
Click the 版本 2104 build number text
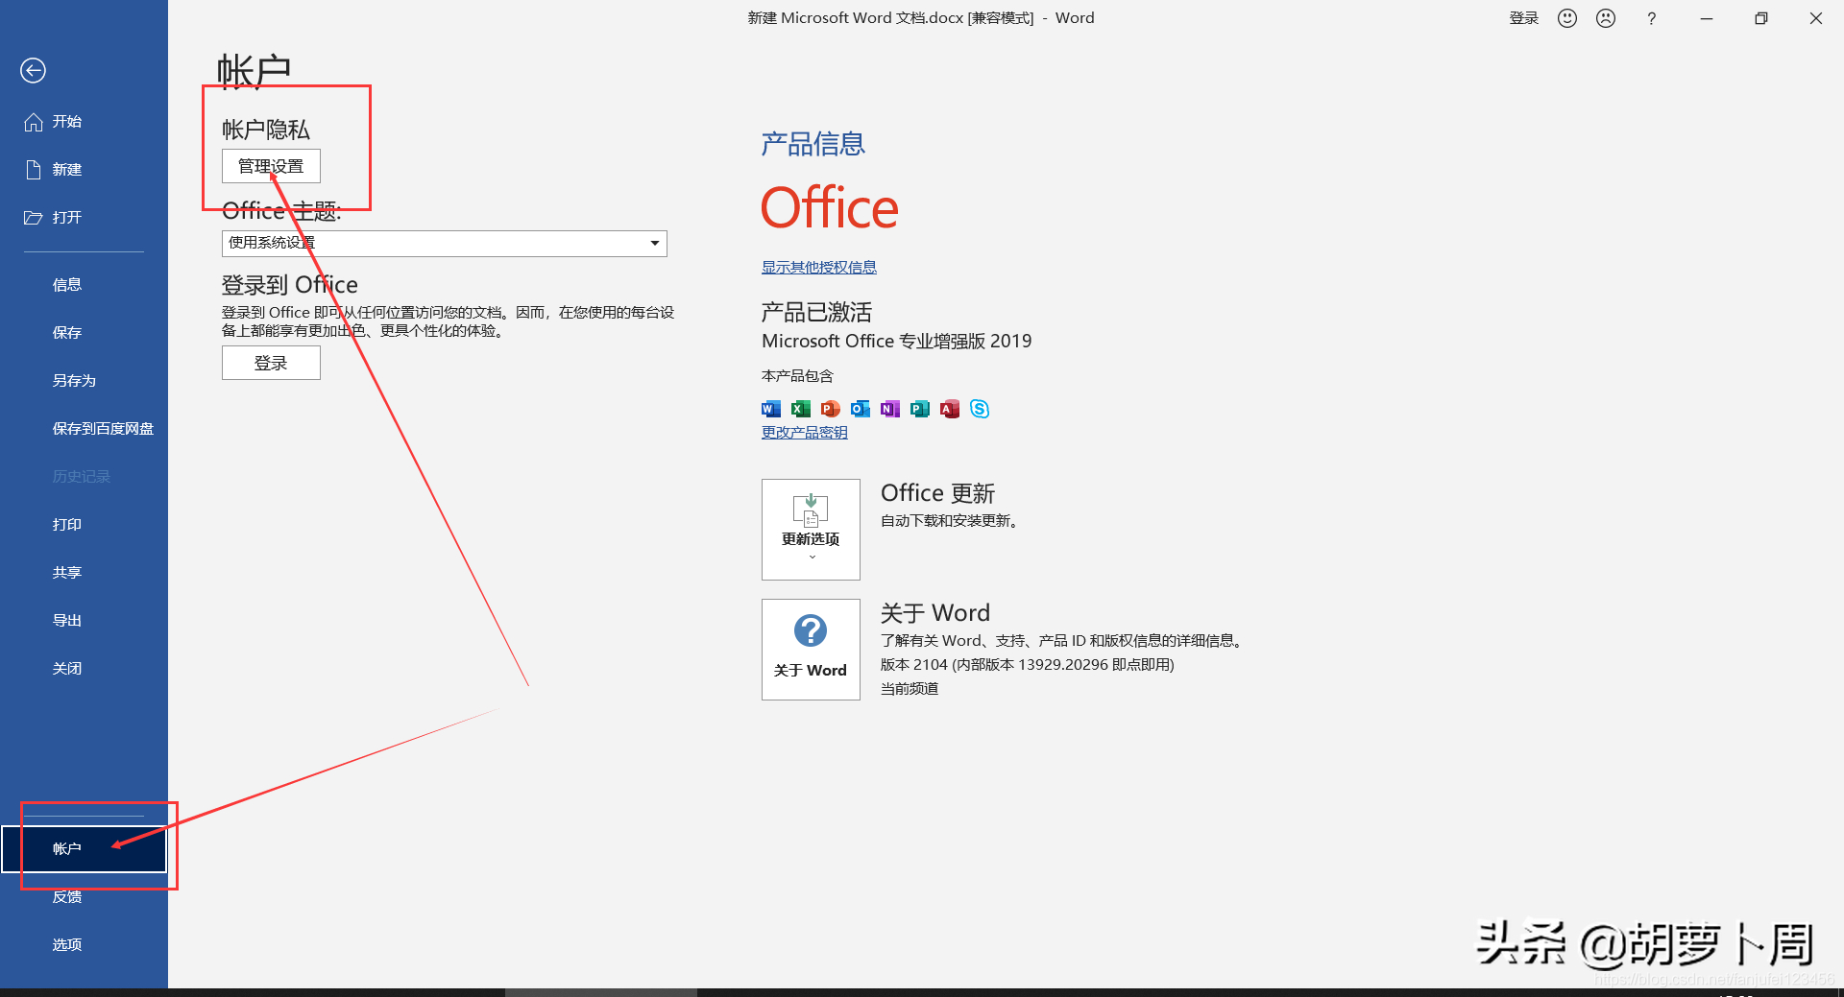click(1028, 665)
